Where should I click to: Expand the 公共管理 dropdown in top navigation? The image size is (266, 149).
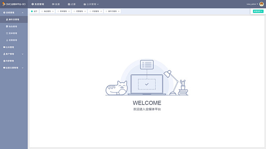[x=91, y=4]
